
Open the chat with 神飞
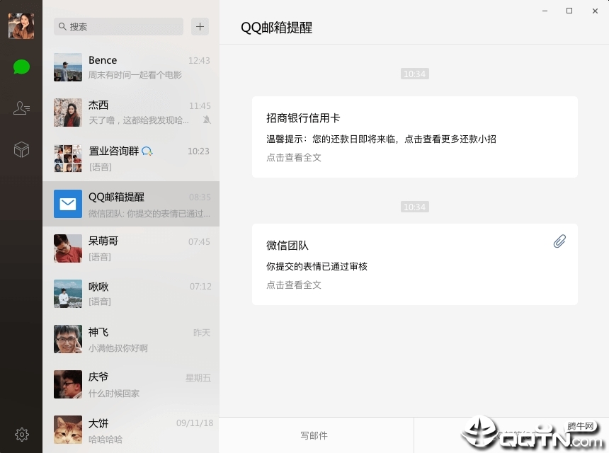(131, 339)
